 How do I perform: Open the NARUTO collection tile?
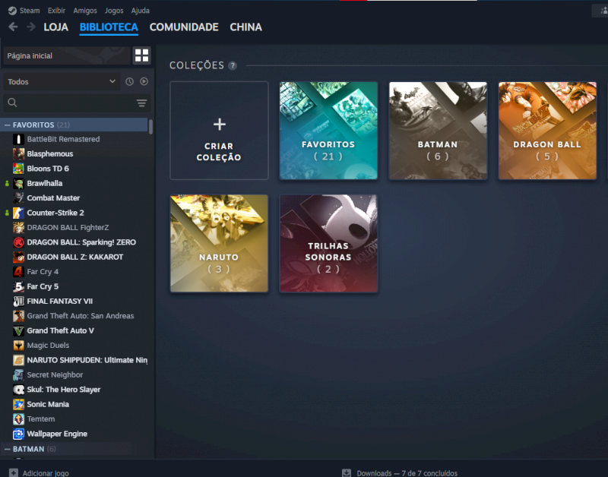(x=219, y=243)
